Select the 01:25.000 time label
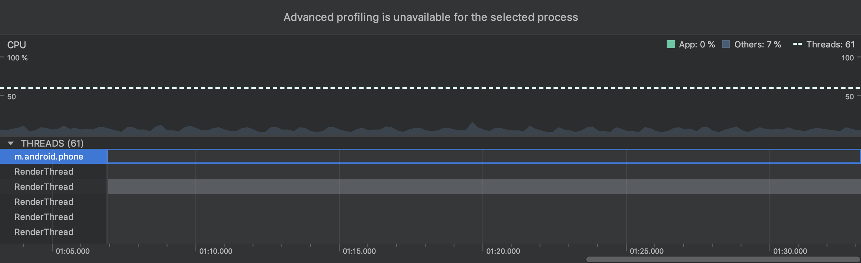Screen dimensions: 861x263 [647, 251]
